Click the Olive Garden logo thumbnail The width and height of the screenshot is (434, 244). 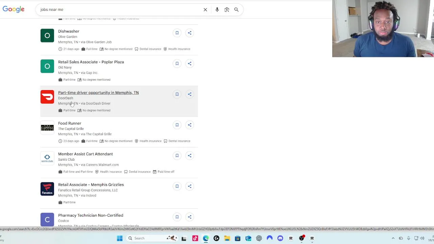click(47, 36)
